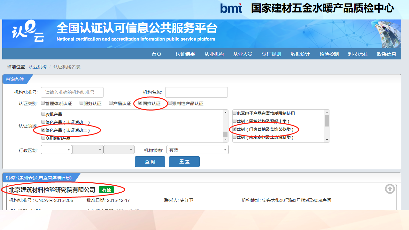Image resolution: width=409 pixels, height=230 pixels.
Task: Click the scroll-to-top arrow icon
Action: [x=390, y=189]
